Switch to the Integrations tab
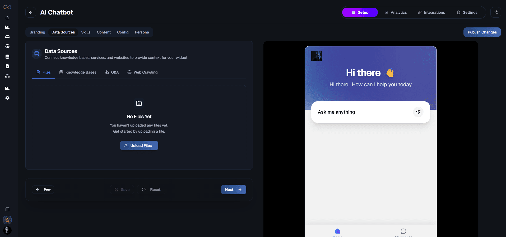This screenshot has height=237, width=506. tap(431, 12)
